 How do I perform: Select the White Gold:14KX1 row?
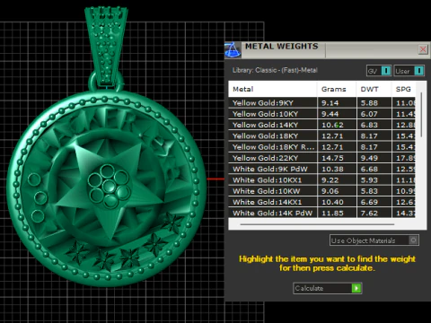click(x=321, y=202)
